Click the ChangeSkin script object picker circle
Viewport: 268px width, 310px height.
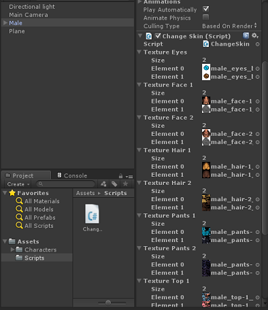(257, 44)
